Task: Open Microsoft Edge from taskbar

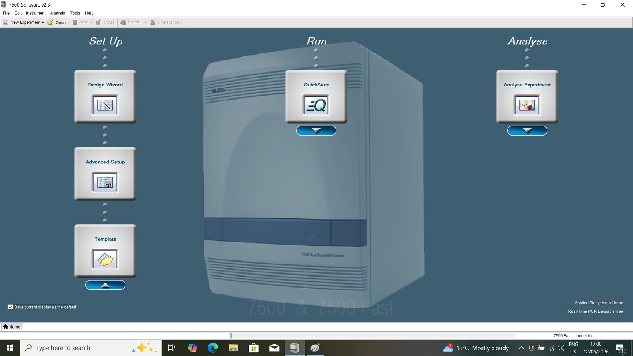Action: tap(213, 348)
